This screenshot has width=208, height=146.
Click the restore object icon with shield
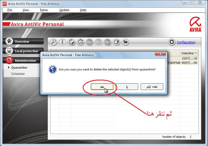[x=71, y=42]
